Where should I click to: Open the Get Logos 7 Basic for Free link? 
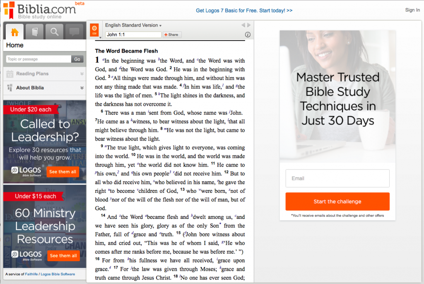tap(244, 10)
